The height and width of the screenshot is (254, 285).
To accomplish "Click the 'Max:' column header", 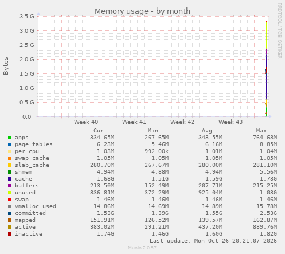I will pos(263,131).
